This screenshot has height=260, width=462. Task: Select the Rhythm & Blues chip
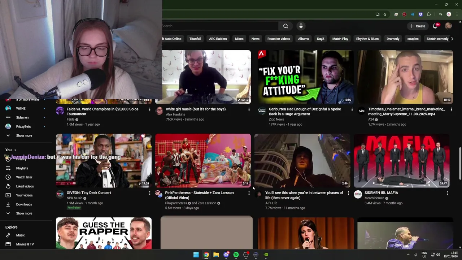[367, 39]
